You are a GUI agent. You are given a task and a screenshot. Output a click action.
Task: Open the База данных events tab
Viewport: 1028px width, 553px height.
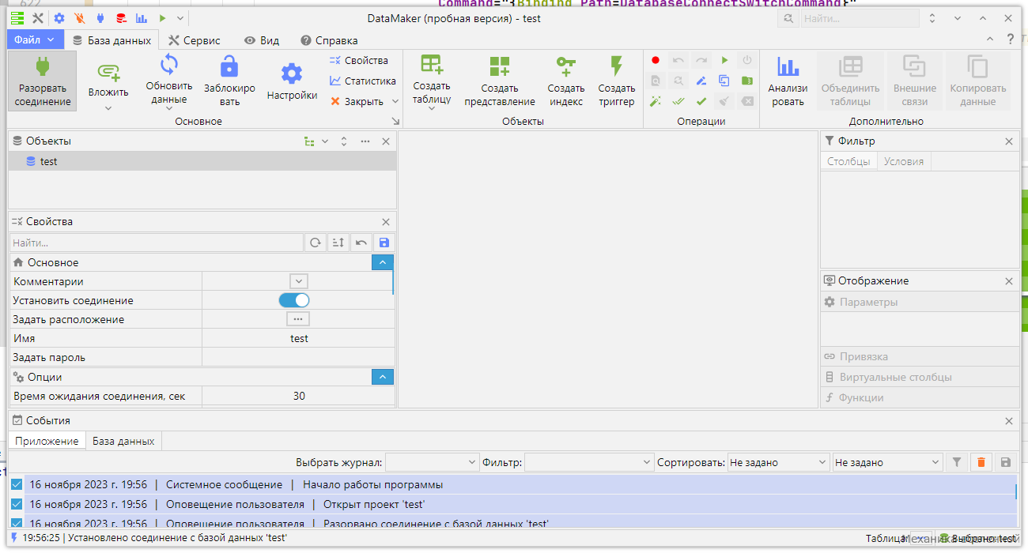coord(124,441)
